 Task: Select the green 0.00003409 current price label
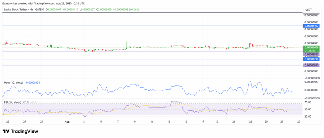point(311,47)
